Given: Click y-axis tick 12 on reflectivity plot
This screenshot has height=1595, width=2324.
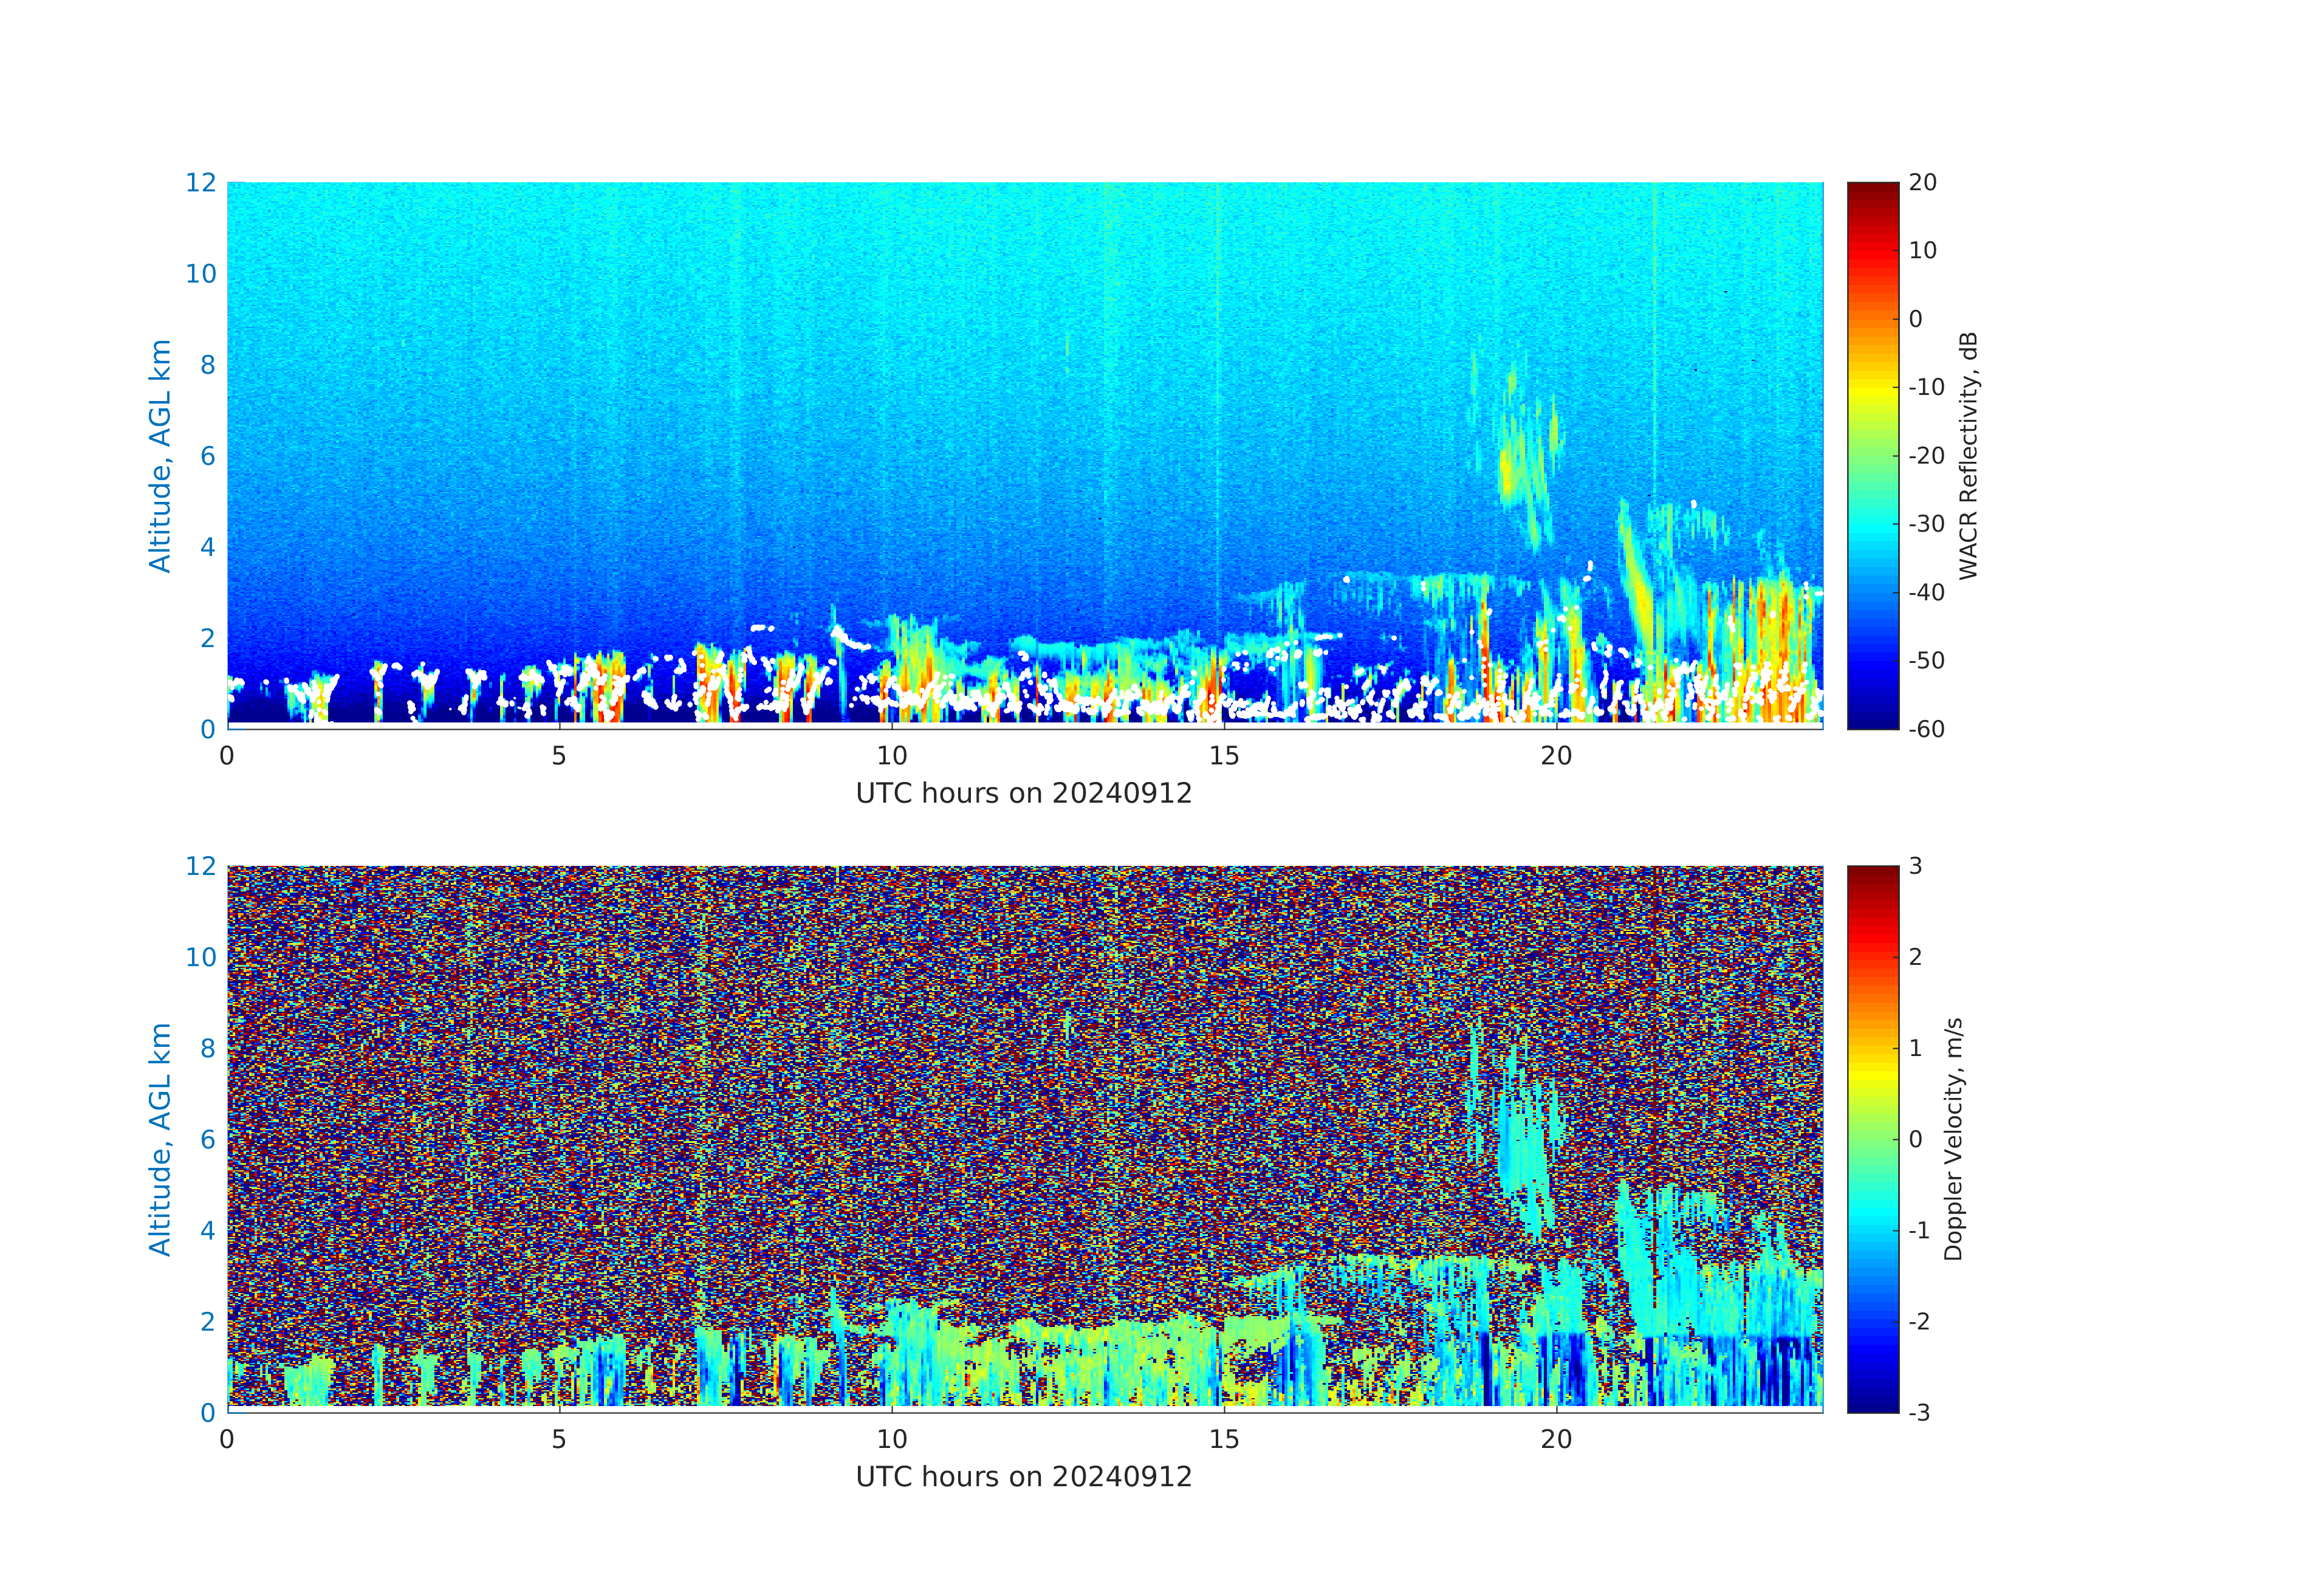Looking at the screenshot, I should pos(200,183).
